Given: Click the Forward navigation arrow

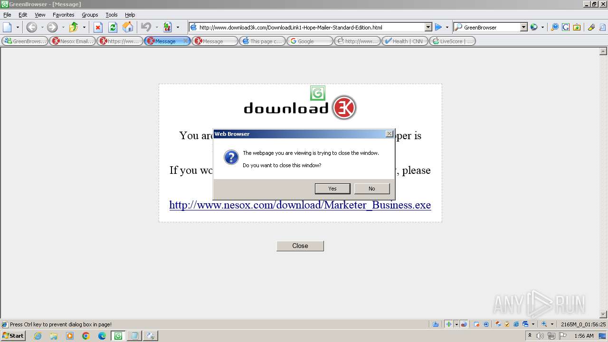Looking at the screenshot, I should click(x=52, y=27).
